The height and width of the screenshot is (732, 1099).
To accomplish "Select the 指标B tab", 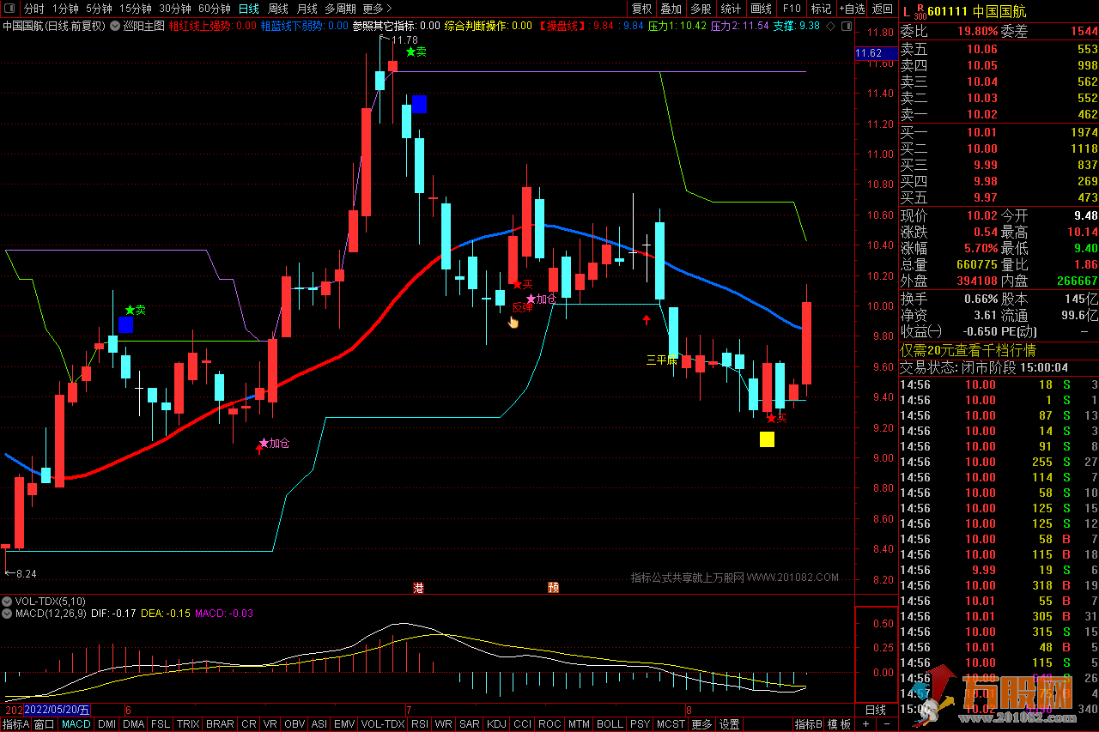I will [x=808, y=724].
